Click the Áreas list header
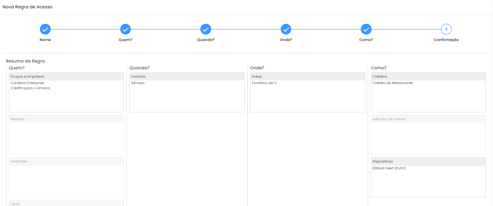Image resolution: width=493 pixels, height=206 pixels. point(307,77)
